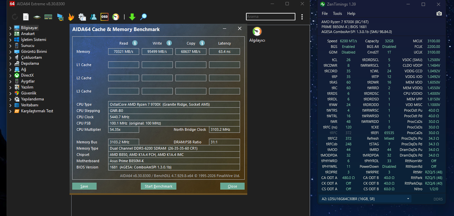Click the FCLK 2200.00 value in ZenTimings

click(434, 47)
